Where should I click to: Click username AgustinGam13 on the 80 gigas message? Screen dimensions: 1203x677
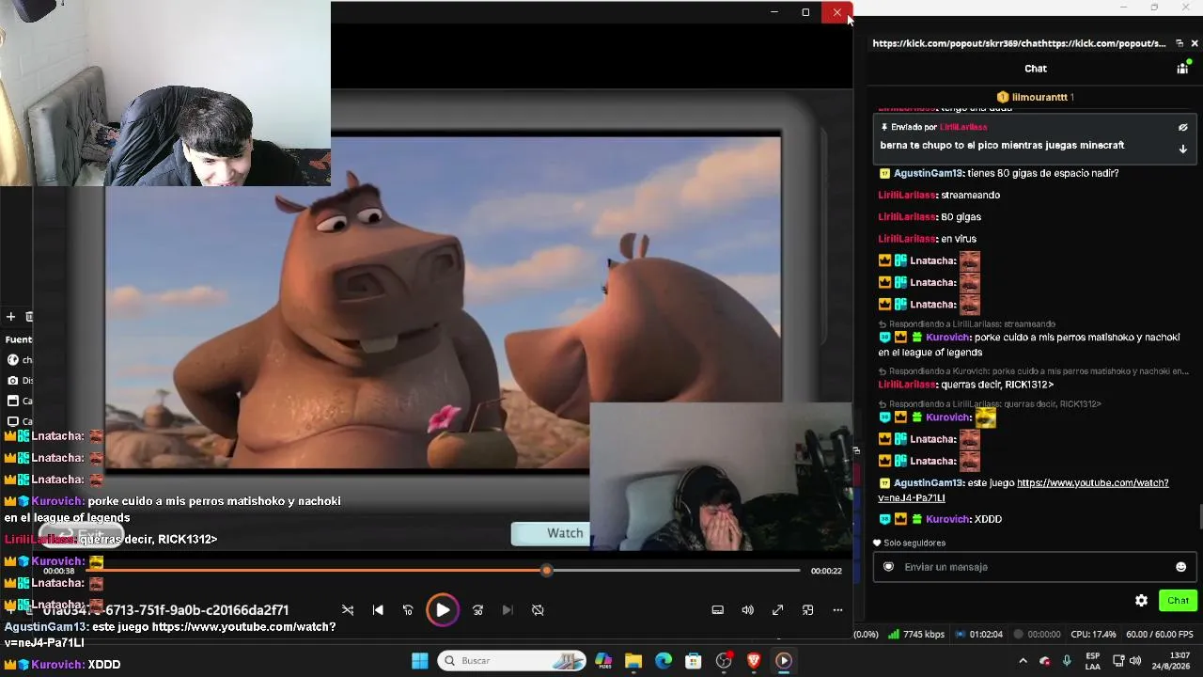929,173
